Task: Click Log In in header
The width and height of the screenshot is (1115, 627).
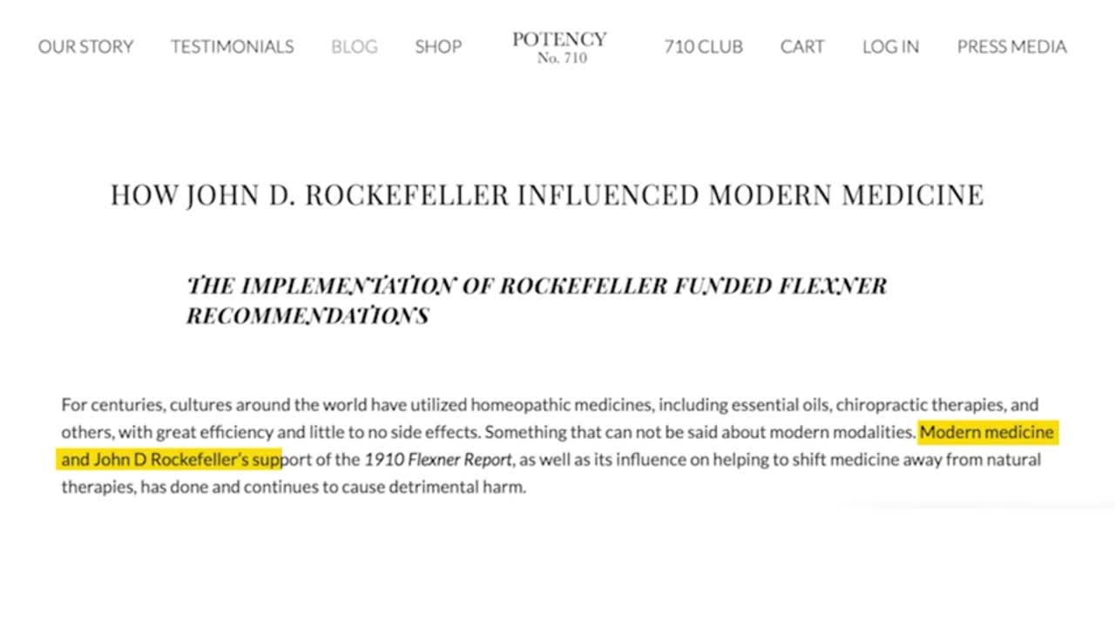Action: [x=890, y=46]
